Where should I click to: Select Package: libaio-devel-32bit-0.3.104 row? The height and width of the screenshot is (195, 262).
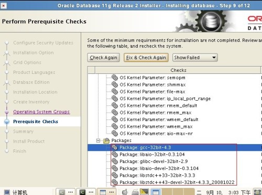pos(159,168)
